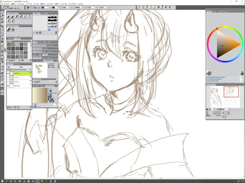Click the layer opacity slider
245x183 pixels.
[x=20, y=70]
